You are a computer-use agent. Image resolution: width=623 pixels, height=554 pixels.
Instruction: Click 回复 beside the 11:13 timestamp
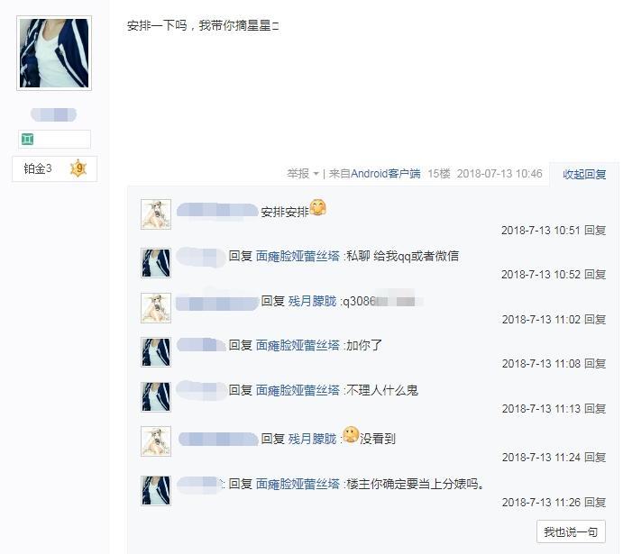coord(595,408)
